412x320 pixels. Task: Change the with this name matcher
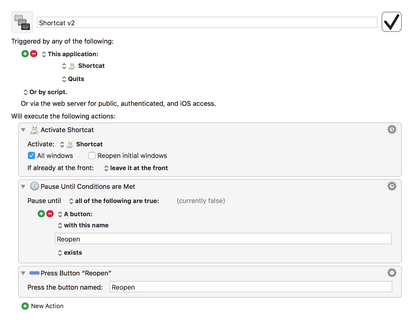click(83, 225)
